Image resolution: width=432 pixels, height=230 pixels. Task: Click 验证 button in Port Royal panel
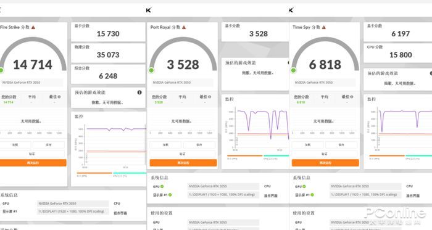point(183,154)
